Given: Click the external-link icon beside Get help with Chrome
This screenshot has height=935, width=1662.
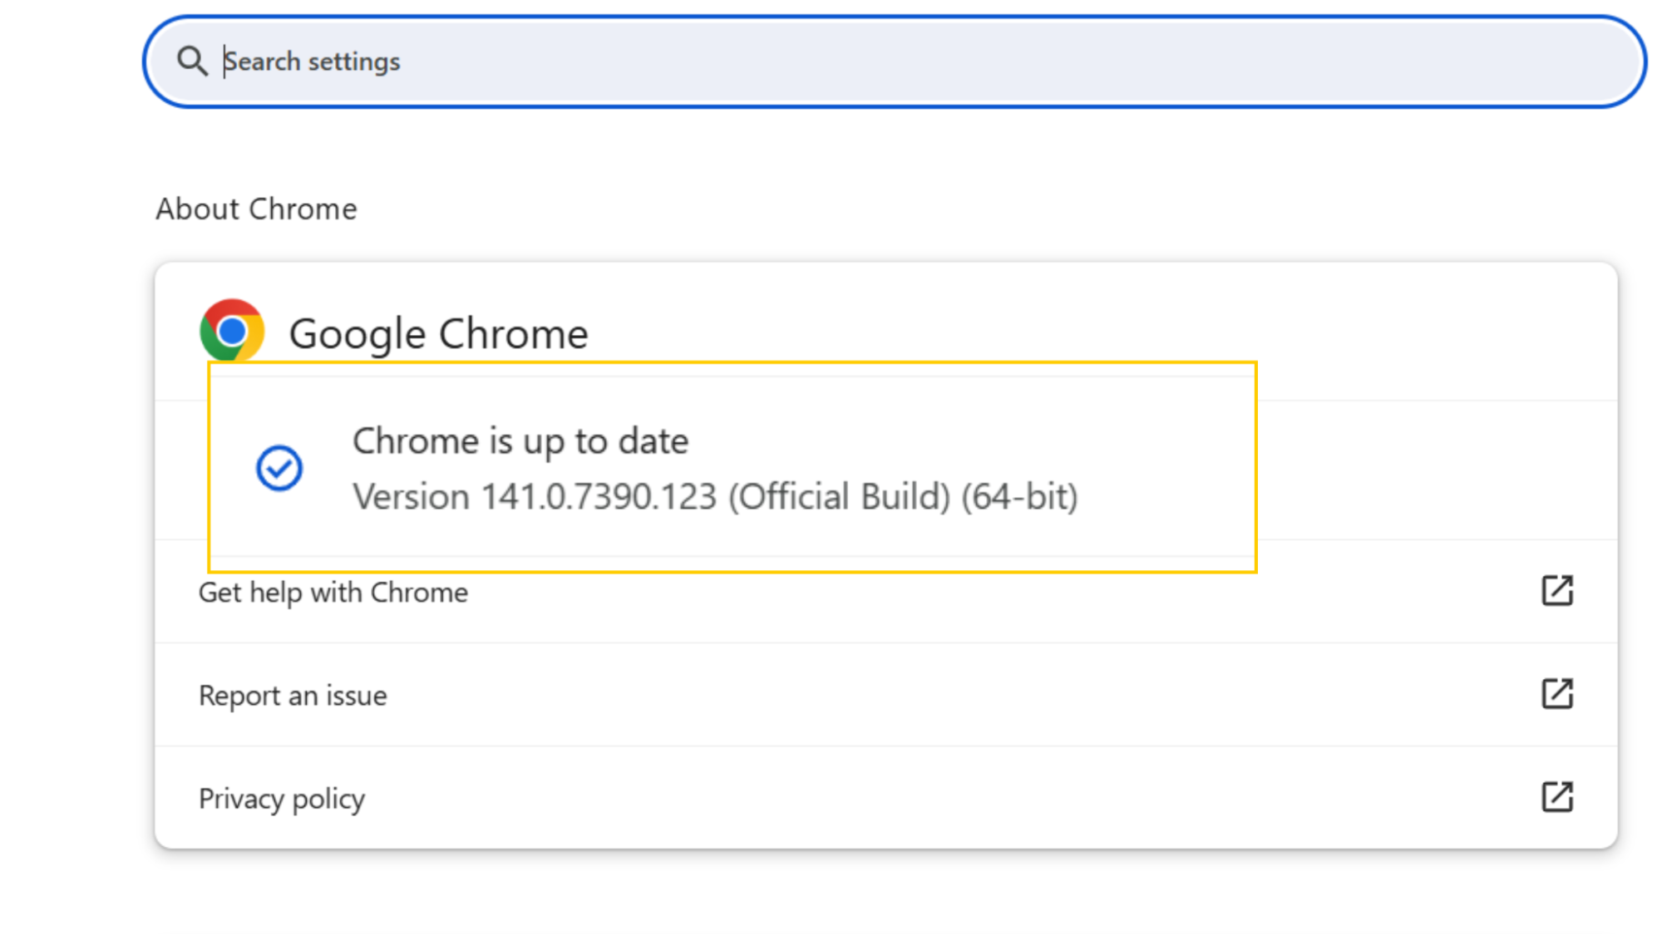Looking at the screenshot, I should [1557, 591].
